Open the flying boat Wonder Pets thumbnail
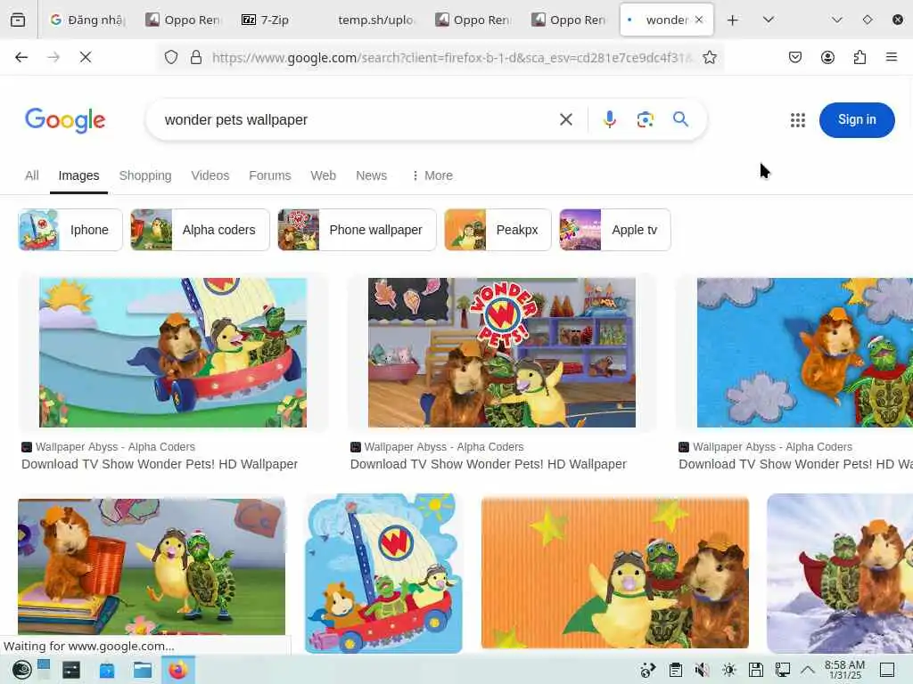The width and height of the screenshot is (913, 684). coord(173,353)
